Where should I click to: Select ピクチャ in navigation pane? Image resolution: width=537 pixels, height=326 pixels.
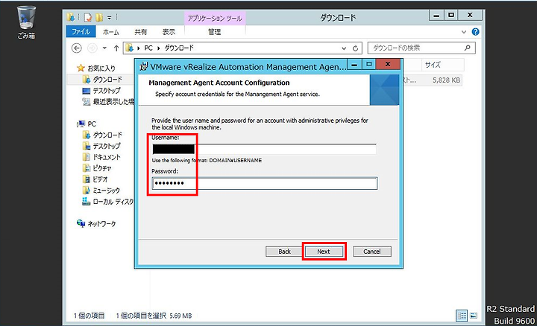point(102,168)
